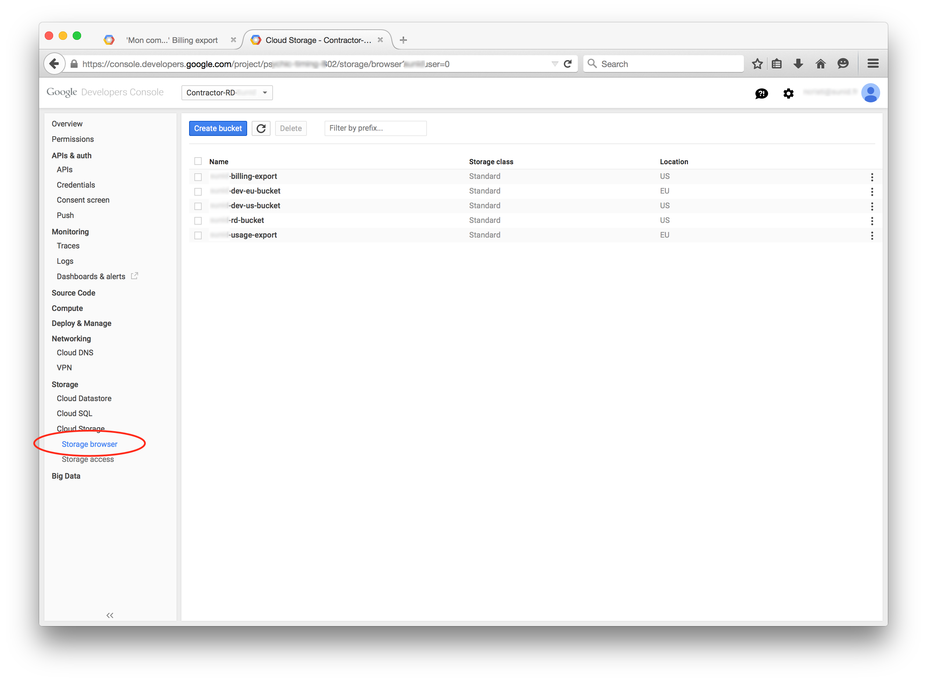Open Cloud SQL in the sidebar
The width and height of the screenshot is (927, 682).
[74, 413]
